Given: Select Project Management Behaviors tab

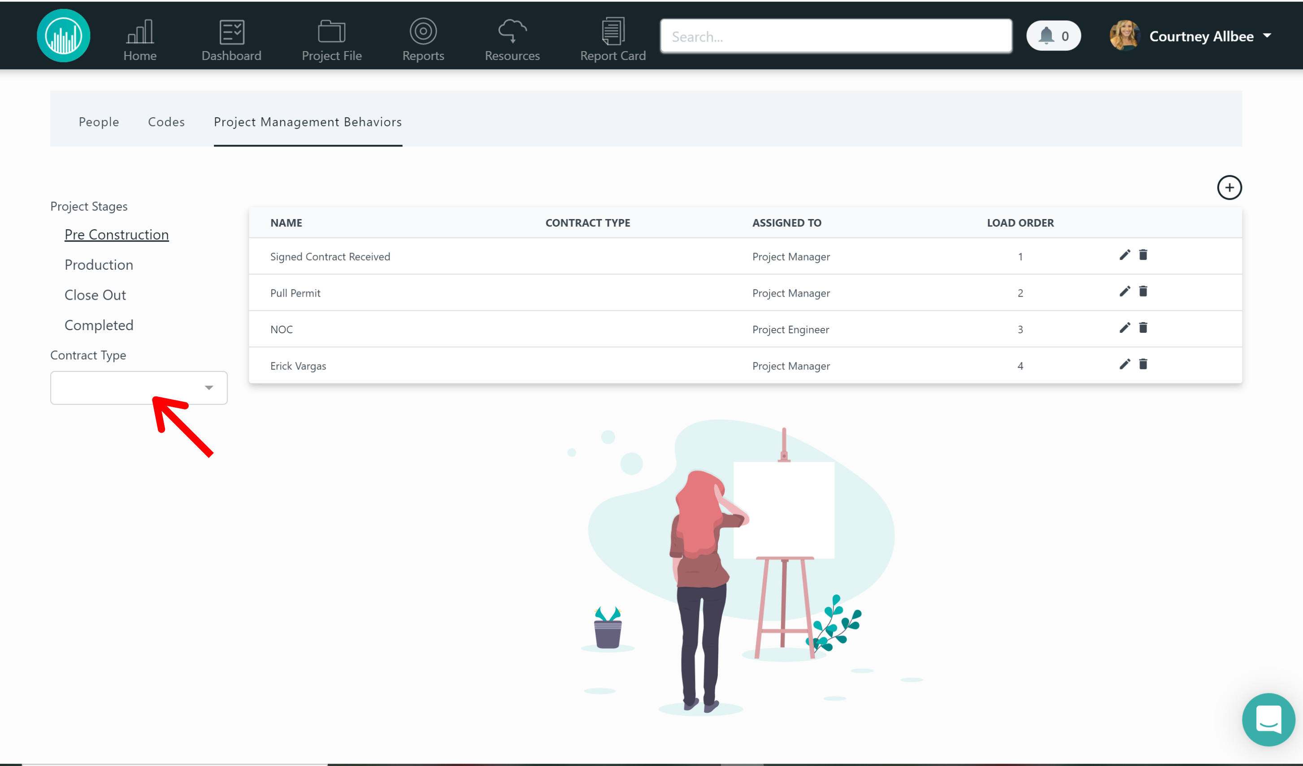Looking at the screenshot, I should point(308,122).
